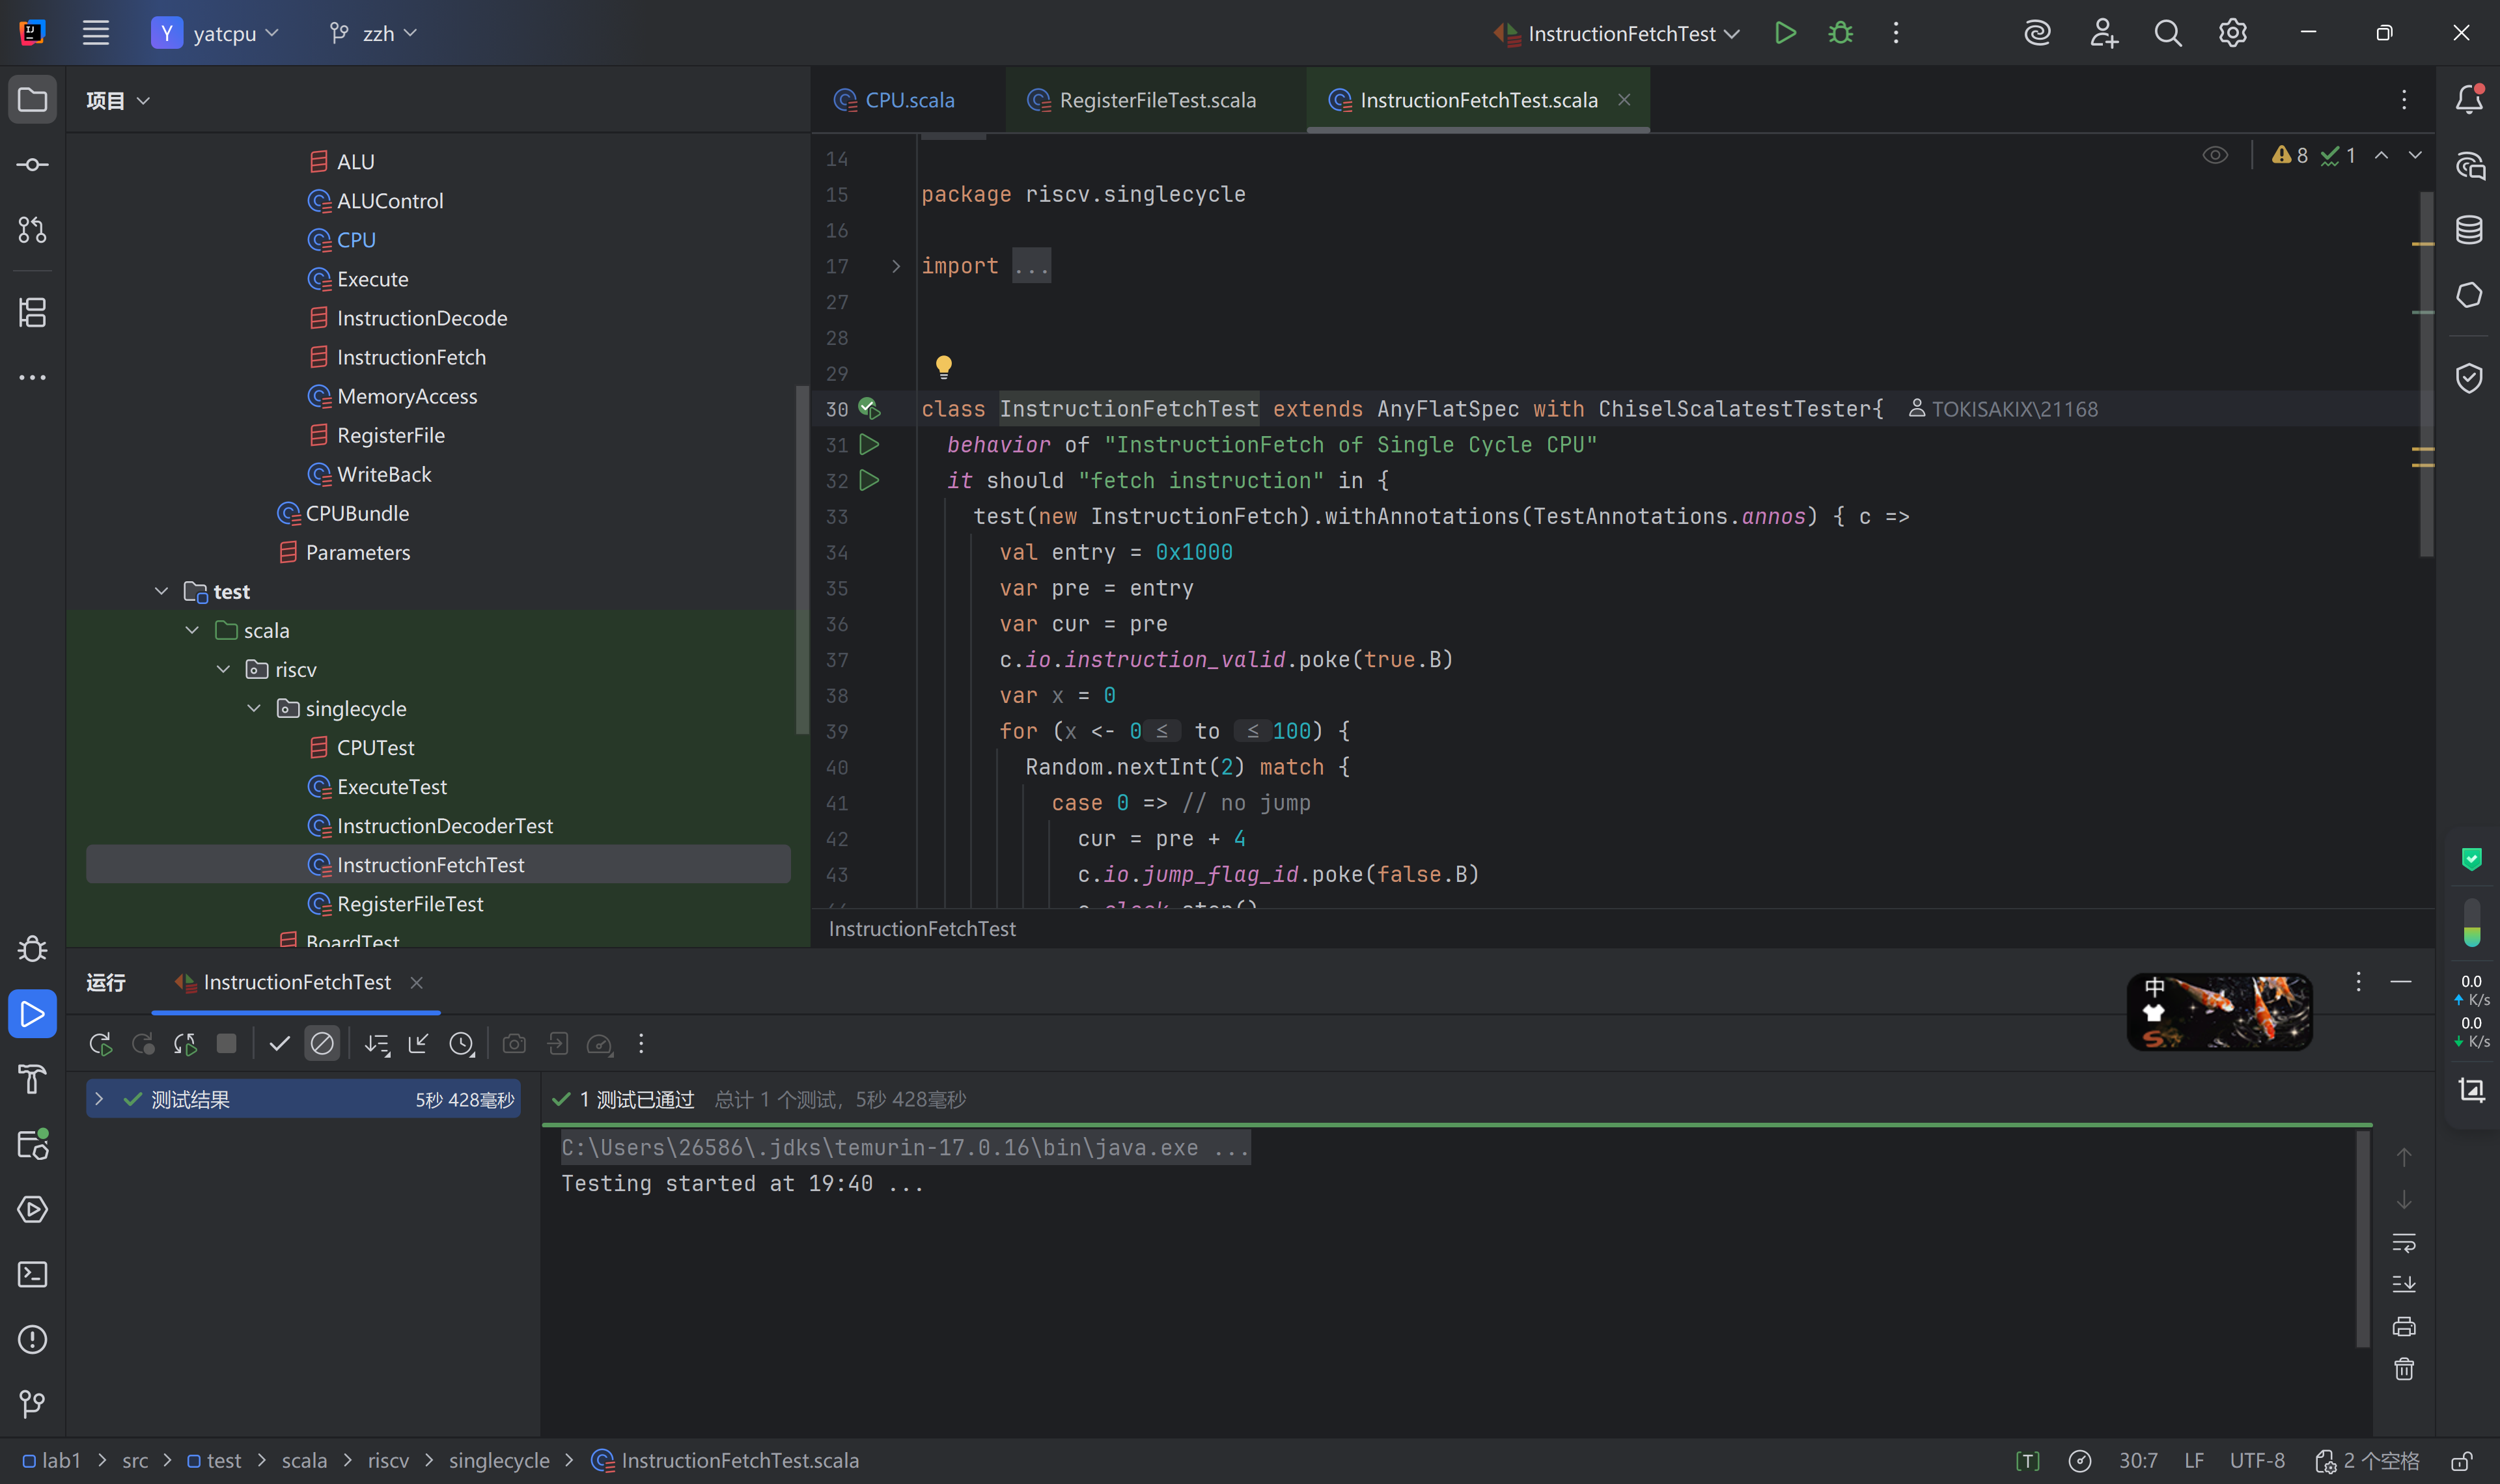Select the ExecuteTest file in project tree
The height and width of the screenshot is (1484, 2500).
pos(392,787)
